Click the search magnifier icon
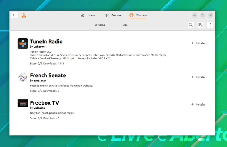The width and height of the screenshot is (227, 147). [191, 25]
